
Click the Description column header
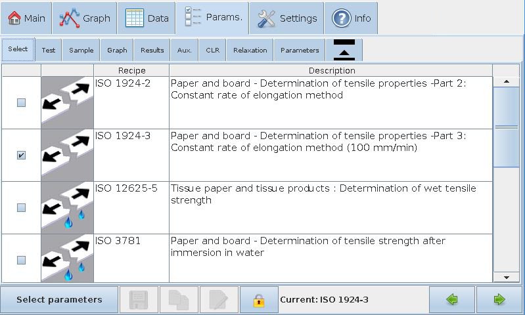[331, 71]
